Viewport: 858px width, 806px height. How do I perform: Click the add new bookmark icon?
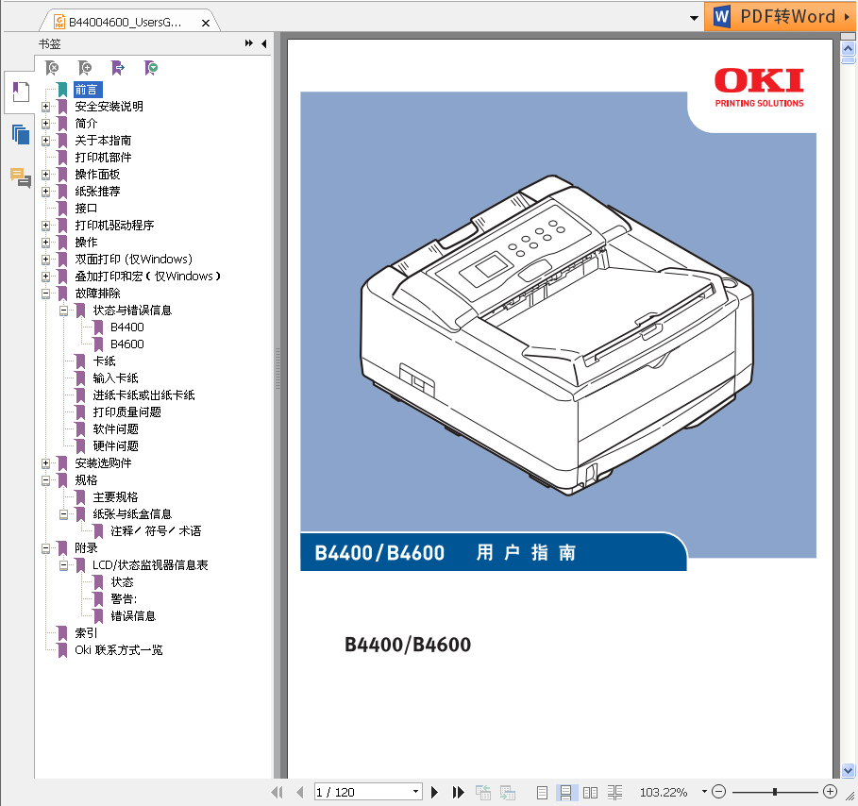[85, 68]
